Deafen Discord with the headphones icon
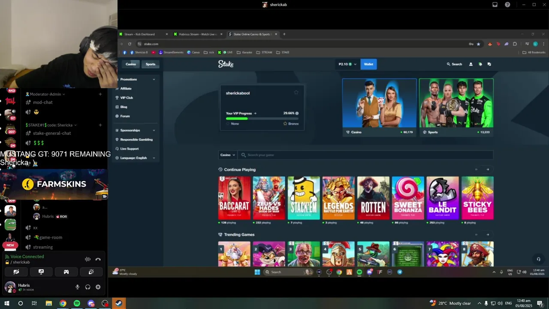 (87, 287)
